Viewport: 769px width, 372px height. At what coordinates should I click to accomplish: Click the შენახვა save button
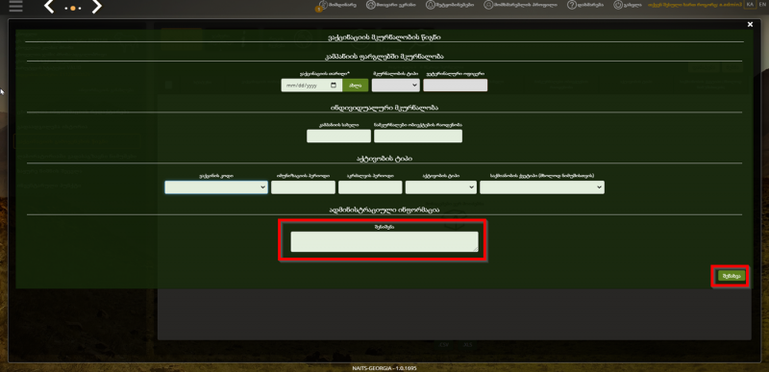pyautogui.click(x=732, y=276)
